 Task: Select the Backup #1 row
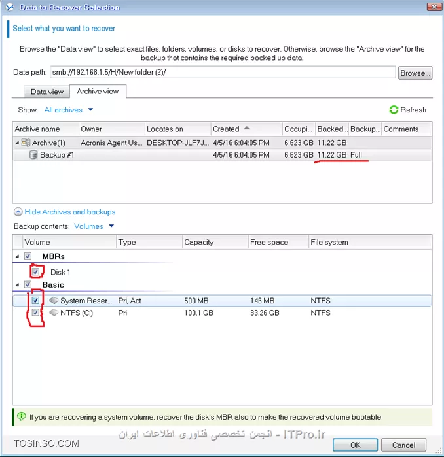click(x=222, y=155)
